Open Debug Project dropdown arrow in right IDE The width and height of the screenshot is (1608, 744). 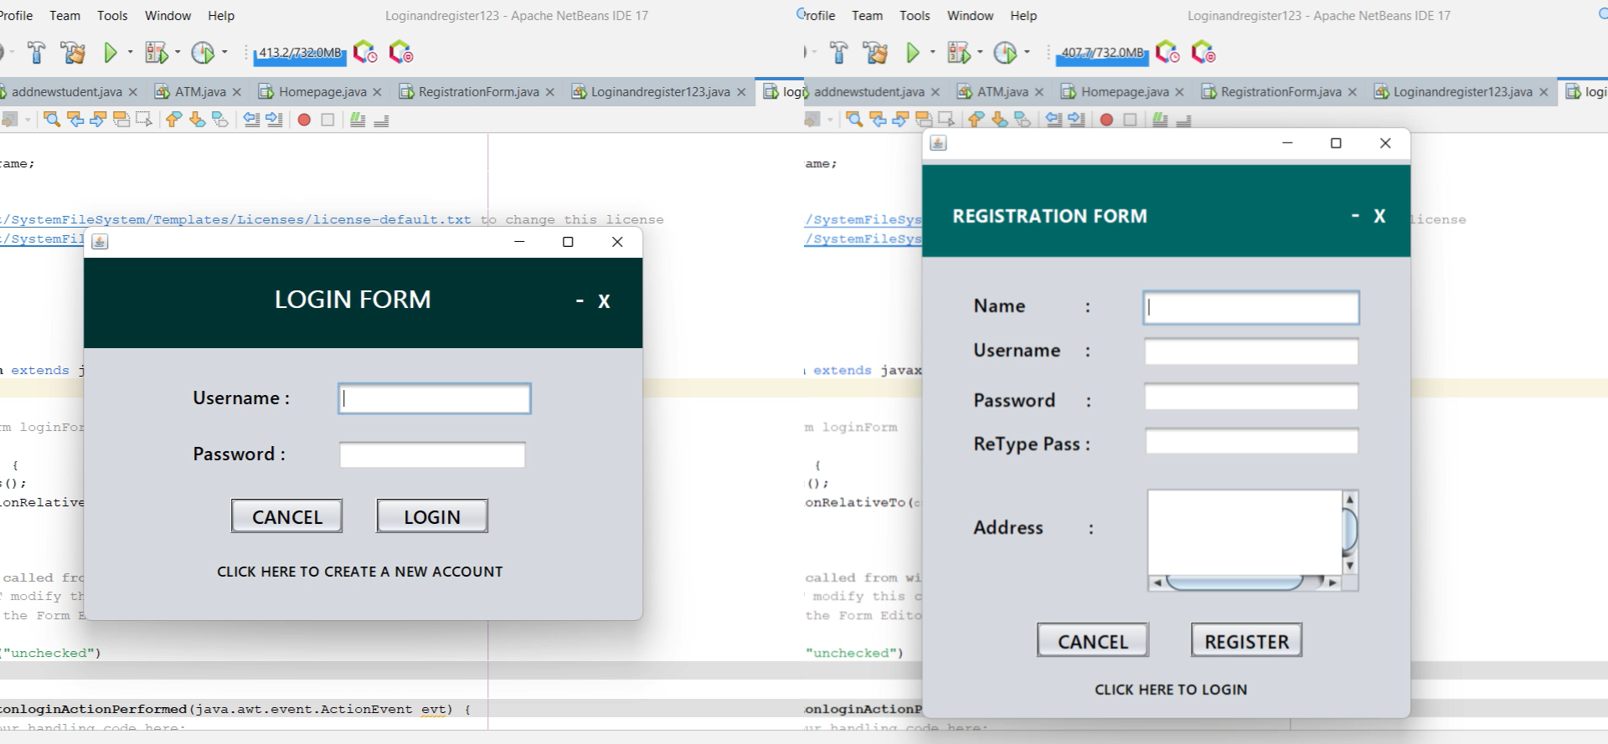tap(980, 53)
